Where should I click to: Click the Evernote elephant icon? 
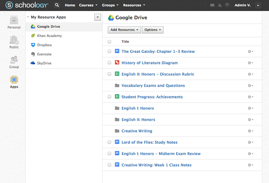33,54
